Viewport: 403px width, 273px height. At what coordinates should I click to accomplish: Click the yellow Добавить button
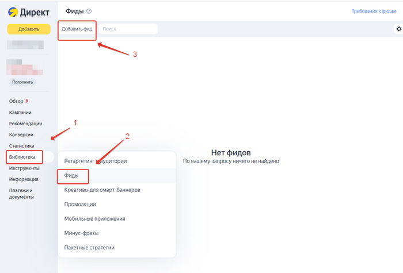29,29
